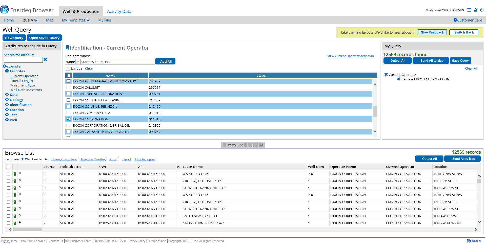Click the operator search text field containing exx
The width and height of the screenshot is (486, 248).
coord(129,62)
